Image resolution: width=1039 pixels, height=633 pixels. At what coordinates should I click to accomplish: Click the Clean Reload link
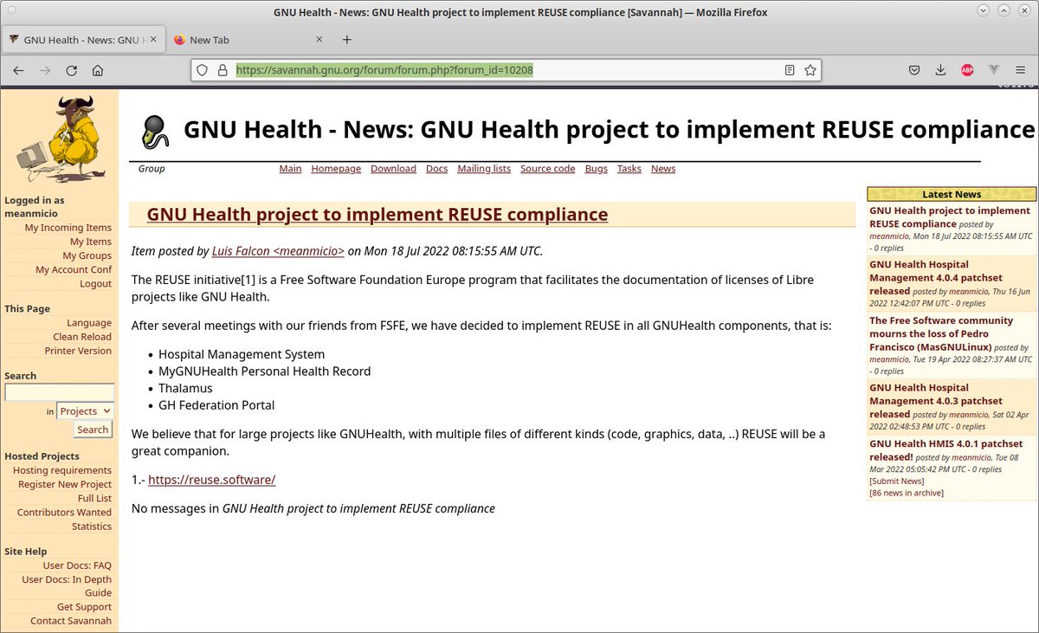click(82, 337)
